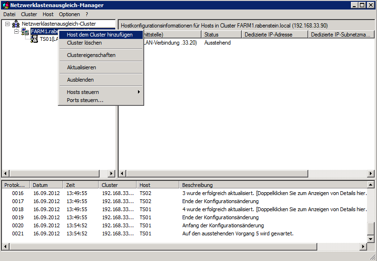Image resolution: width=377 pixels, height=261 pixels.
Task: Click the application icon in title bar
Action: (5, 5)
